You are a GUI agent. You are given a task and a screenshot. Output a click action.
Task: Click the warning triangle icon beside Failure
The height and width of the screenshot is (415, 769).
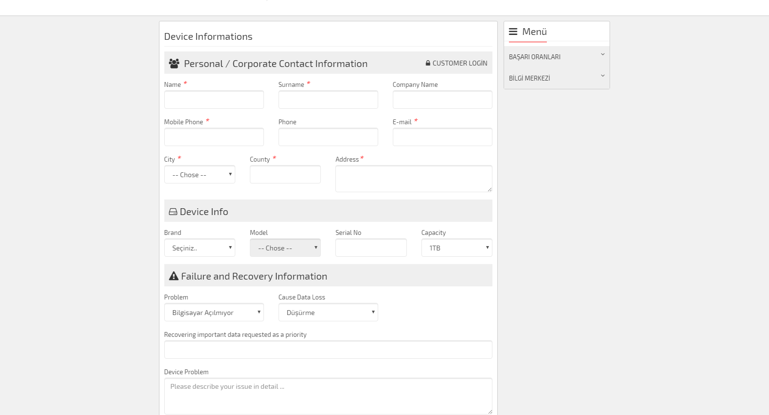(174, 276)
